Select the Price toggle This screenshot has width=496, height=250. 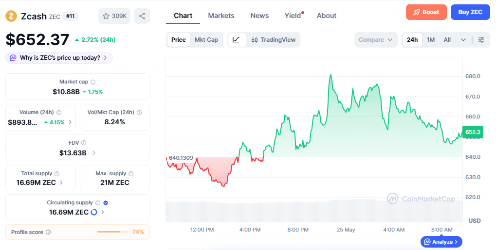point(179,40)
